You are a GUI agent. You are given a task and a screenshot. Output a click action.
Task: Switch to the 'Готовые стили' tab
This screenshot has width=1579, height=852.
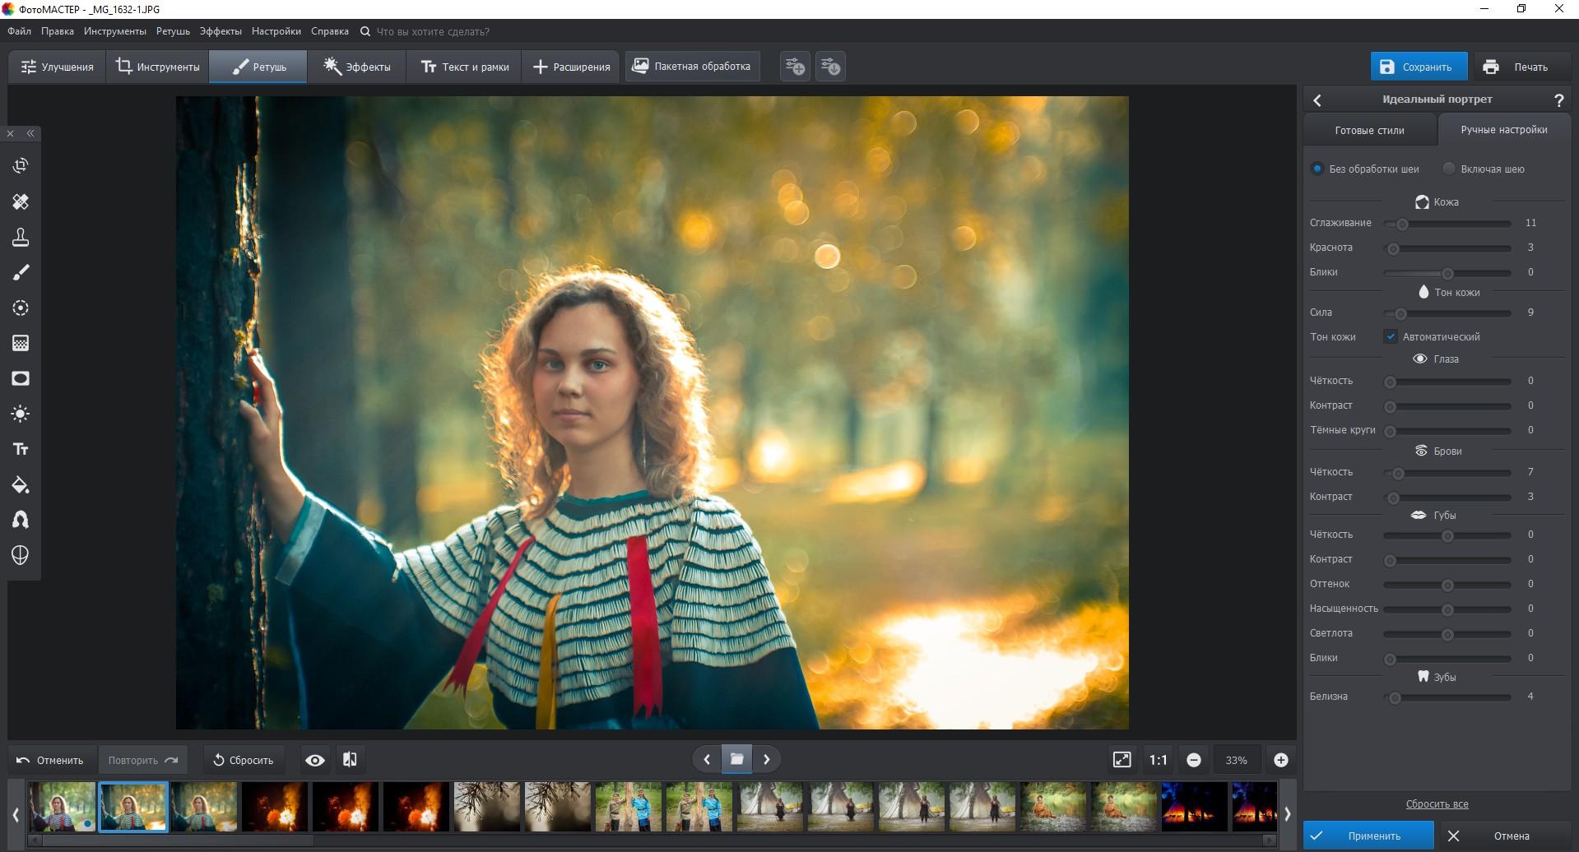point(1369,130)
